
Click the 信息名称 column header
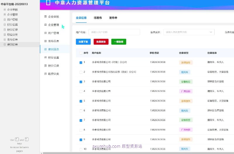[212, 53]
